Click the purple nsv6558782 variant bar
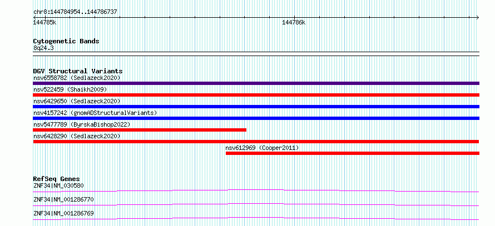495x226 pixels. click(256, 83)
